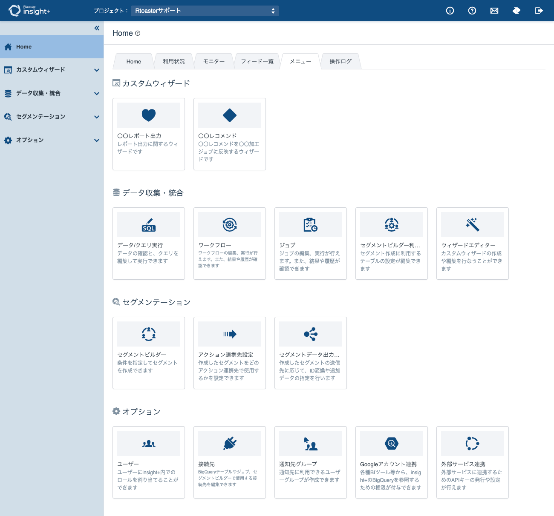Image resolution: width=554 pixels, height=516 pixels.
Task: Open the information icon in header
Action: 450,11
